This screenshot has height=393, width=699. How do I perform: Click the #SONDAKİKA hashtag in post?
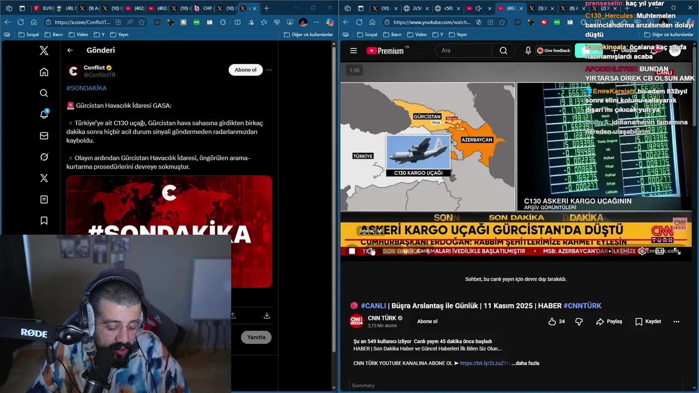pos(86,88)
